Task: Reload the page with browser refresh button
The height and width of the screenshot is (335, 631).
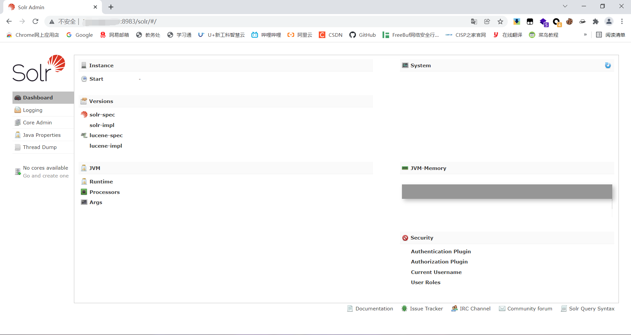Action: click(x=35, y=21)
